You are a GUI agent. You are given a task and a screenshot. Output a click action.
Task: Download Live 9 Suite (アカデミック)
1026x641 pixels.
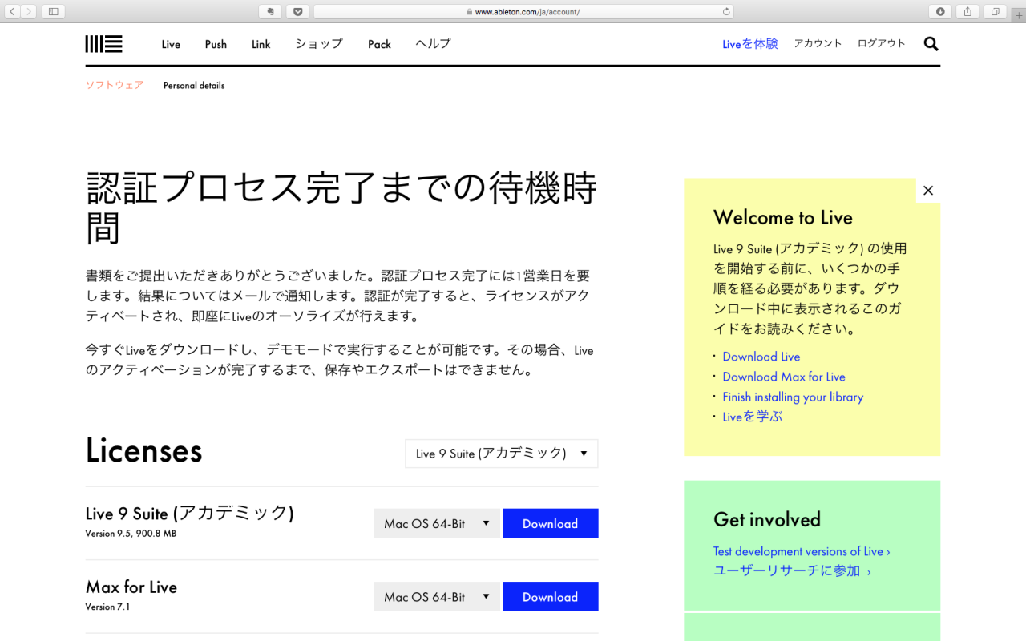[550, 523]
